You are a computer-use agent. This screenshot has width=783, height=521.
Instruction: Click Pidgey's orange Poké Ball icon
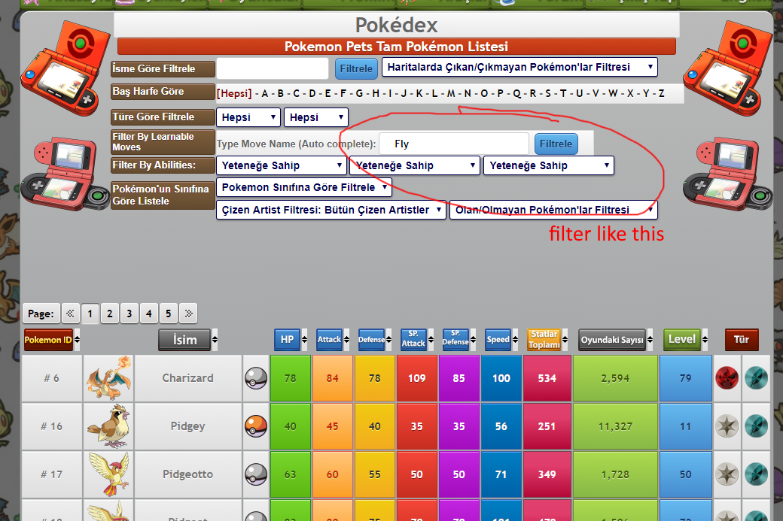point(256,426)
